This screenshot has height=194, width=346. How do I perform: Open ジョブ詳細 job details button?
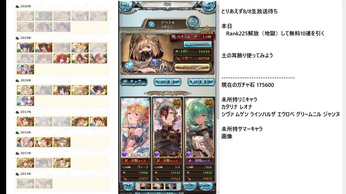pyautogui.click(x=192, y=67)
